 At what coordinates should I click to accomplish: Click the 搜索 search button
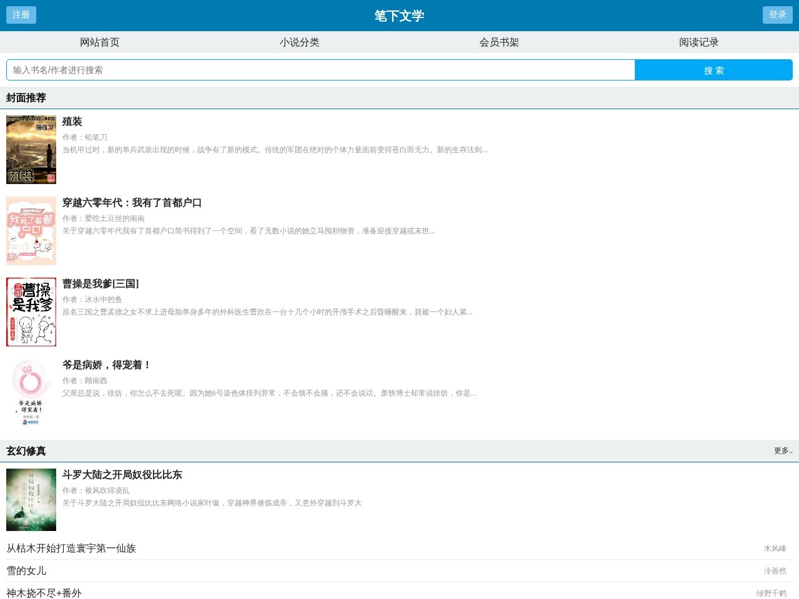713,70
